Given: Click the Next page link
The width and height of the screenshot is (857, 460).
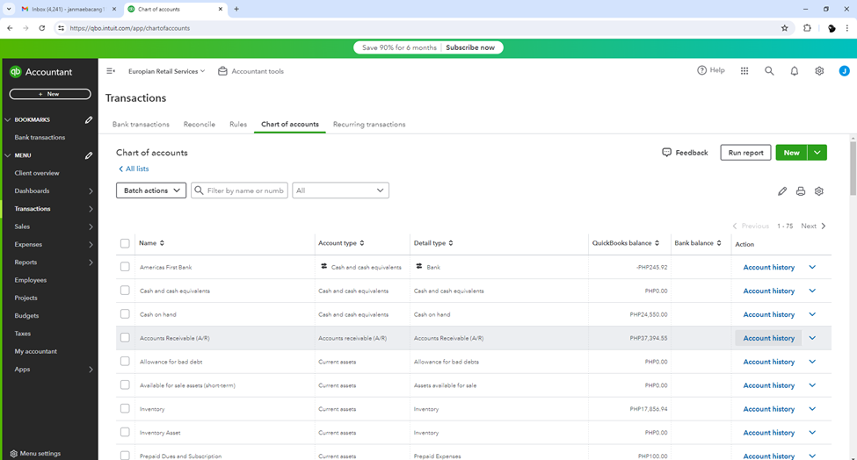Looking at the screenshot, I should (813, 226).
